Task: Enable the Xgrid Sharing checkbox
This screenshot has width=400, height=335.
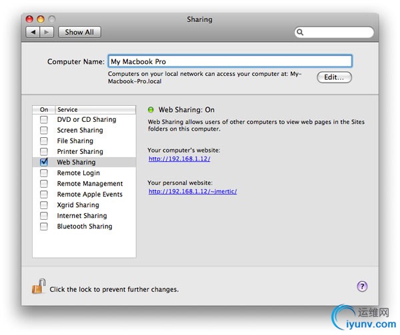Action: (44, 205)
